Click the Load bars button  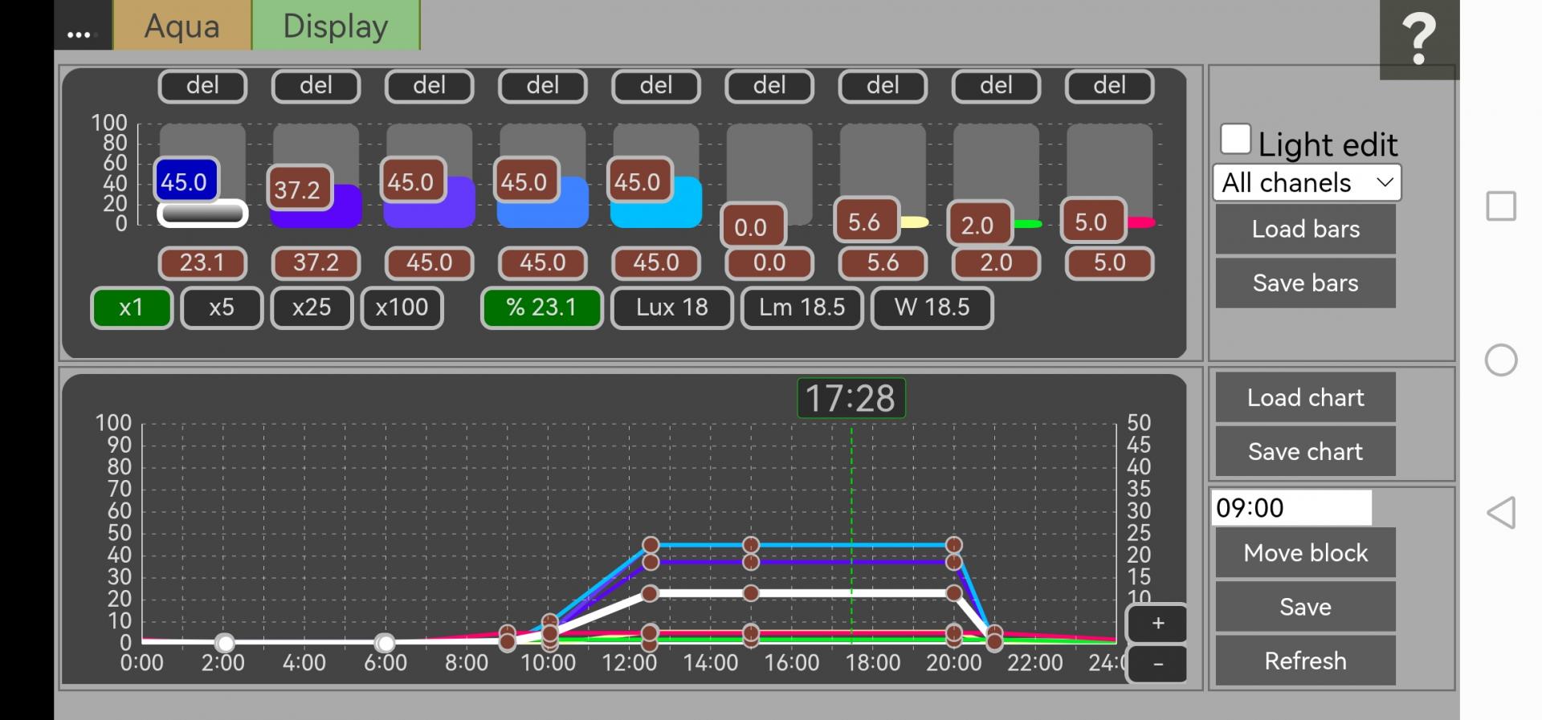point(1305,230)
